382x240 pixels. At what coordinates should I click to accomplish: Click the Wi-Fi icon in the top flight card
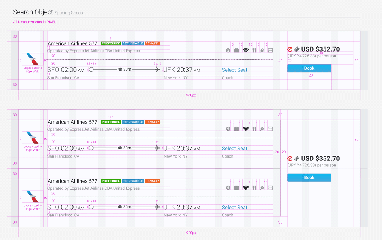coord(246,50)
